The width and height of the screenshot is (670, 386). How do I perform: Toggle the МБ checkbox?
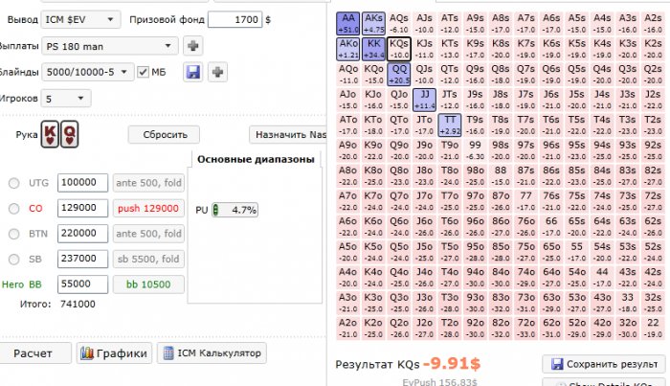pos(144,72)
